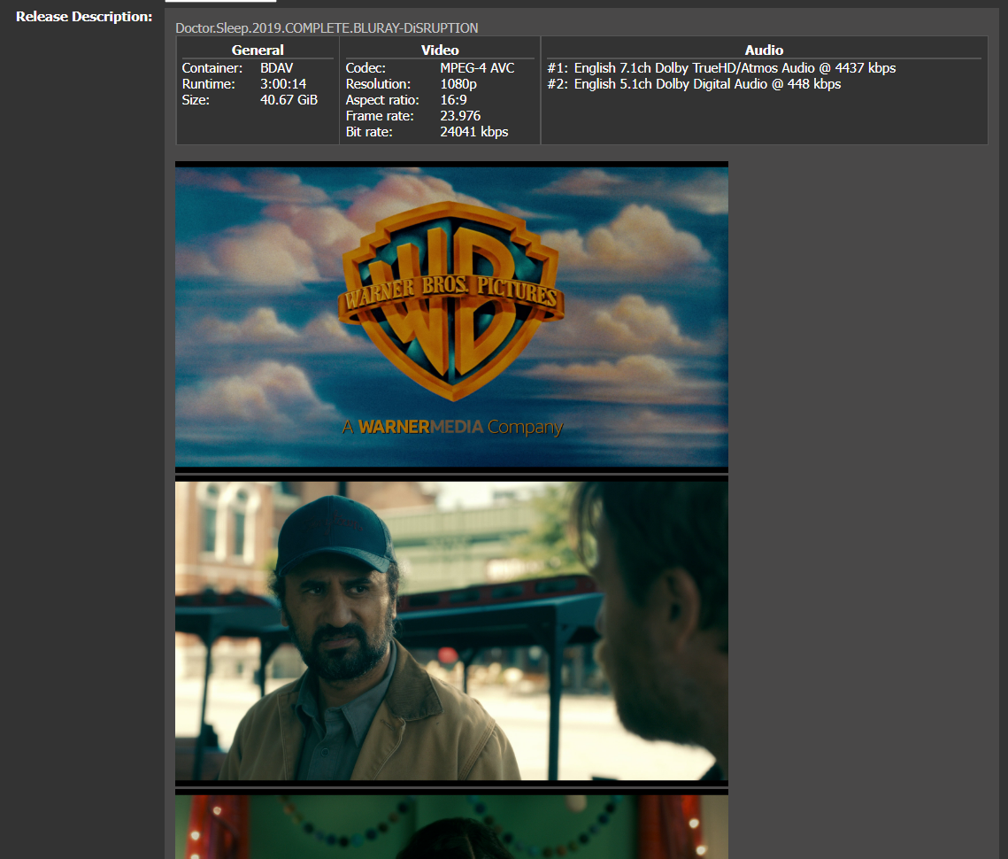Select the Frame rate value 23.976
The height and width of the screenshot is (859, 1008).
[x=460, y=116]
